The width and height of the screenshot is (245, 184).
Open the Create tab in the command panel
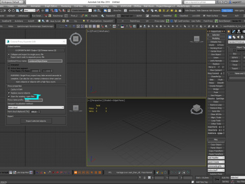229,32
